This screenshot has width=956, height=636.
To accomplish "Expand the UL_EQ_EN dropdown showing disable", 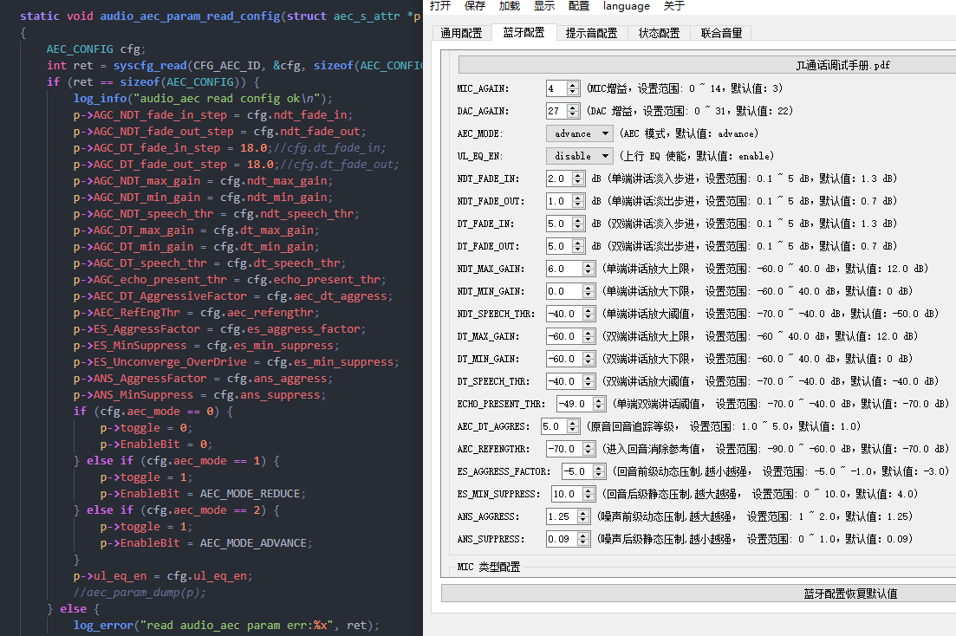I will pyautogui.click(x=579, y=156).
